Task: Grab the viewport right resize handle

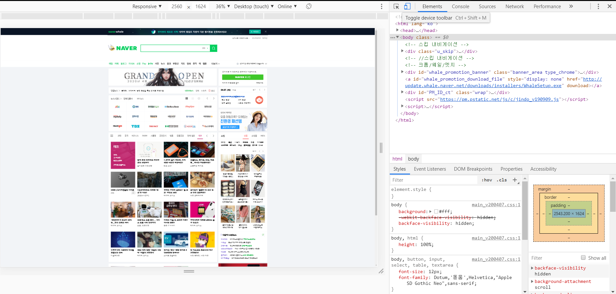Action: click(x=381, y=147)
